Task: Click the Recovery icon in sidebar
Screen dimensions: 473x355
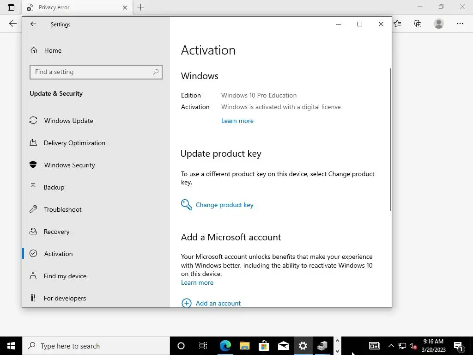Action: coord(33,231)
